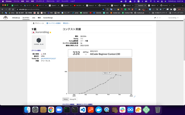Switch site language to EN

(160, 18)
